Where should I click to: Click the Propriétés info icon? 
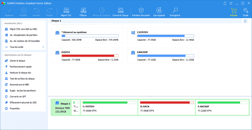click(7, 109)
